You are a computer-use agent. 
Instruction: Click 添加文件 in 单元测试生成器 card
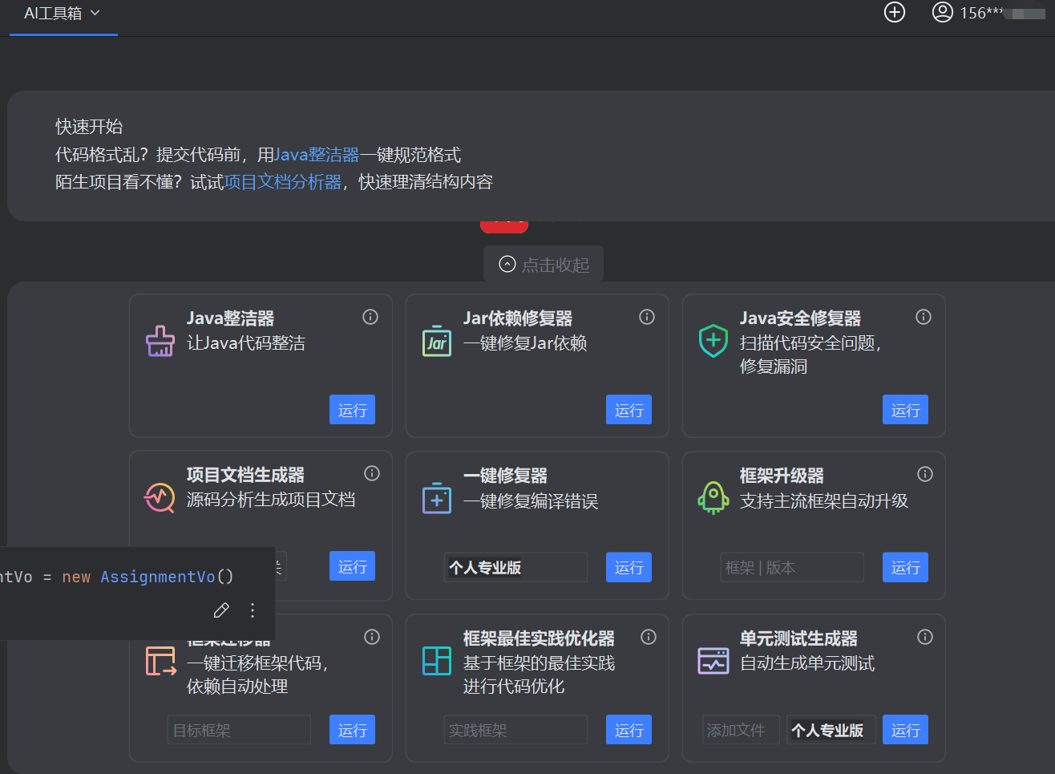(741, 730)
